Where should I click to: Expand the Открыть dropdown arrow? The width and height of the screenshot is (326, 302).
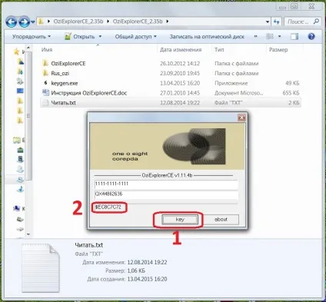pyautogui.click(x=100, y=37)
